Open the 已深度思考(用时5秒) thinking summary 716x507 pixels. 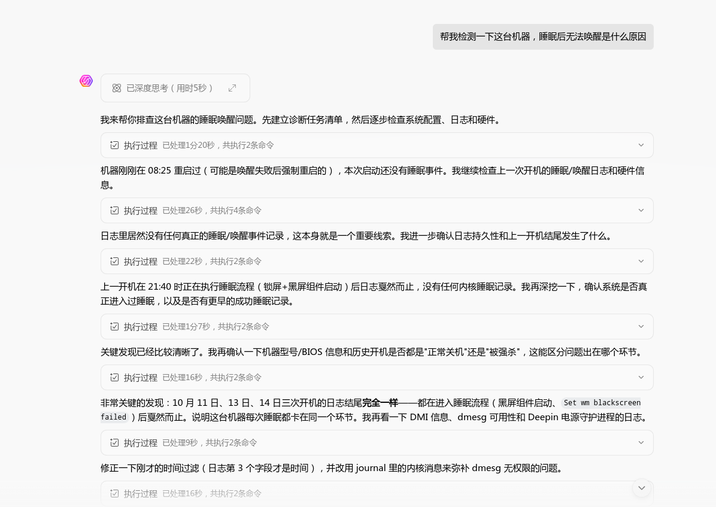pyautogui.click(x=175, y=88)
